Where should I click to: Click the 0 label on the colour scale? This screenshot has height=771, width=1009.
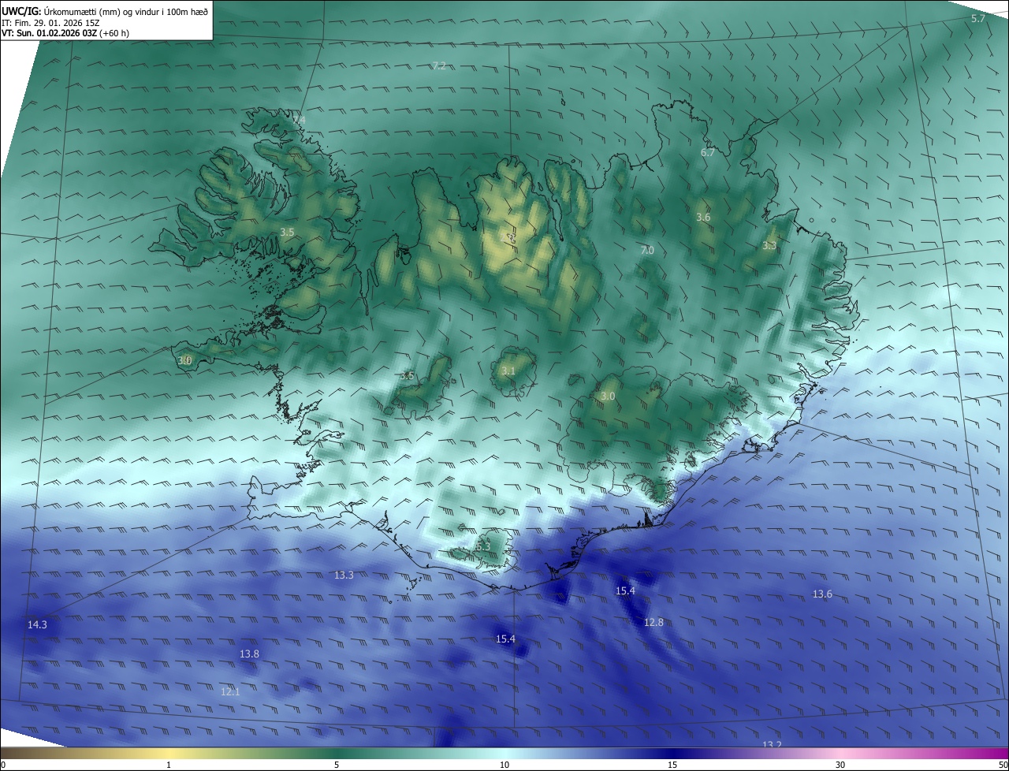3,765
